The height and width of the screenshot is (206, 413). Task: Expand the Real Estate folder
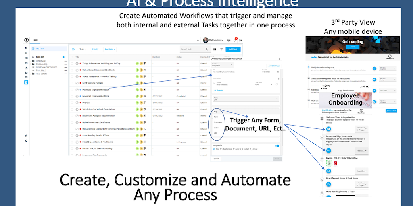31,74
